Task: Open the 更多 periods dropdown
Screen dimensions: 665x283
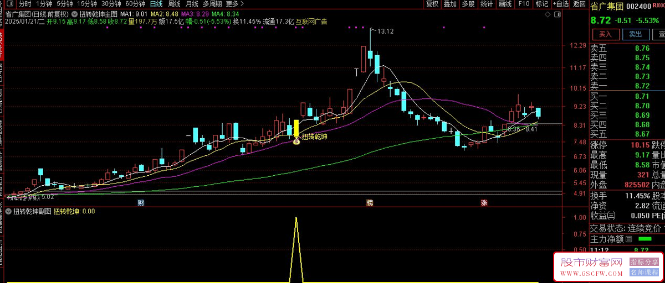Action: 235,4
